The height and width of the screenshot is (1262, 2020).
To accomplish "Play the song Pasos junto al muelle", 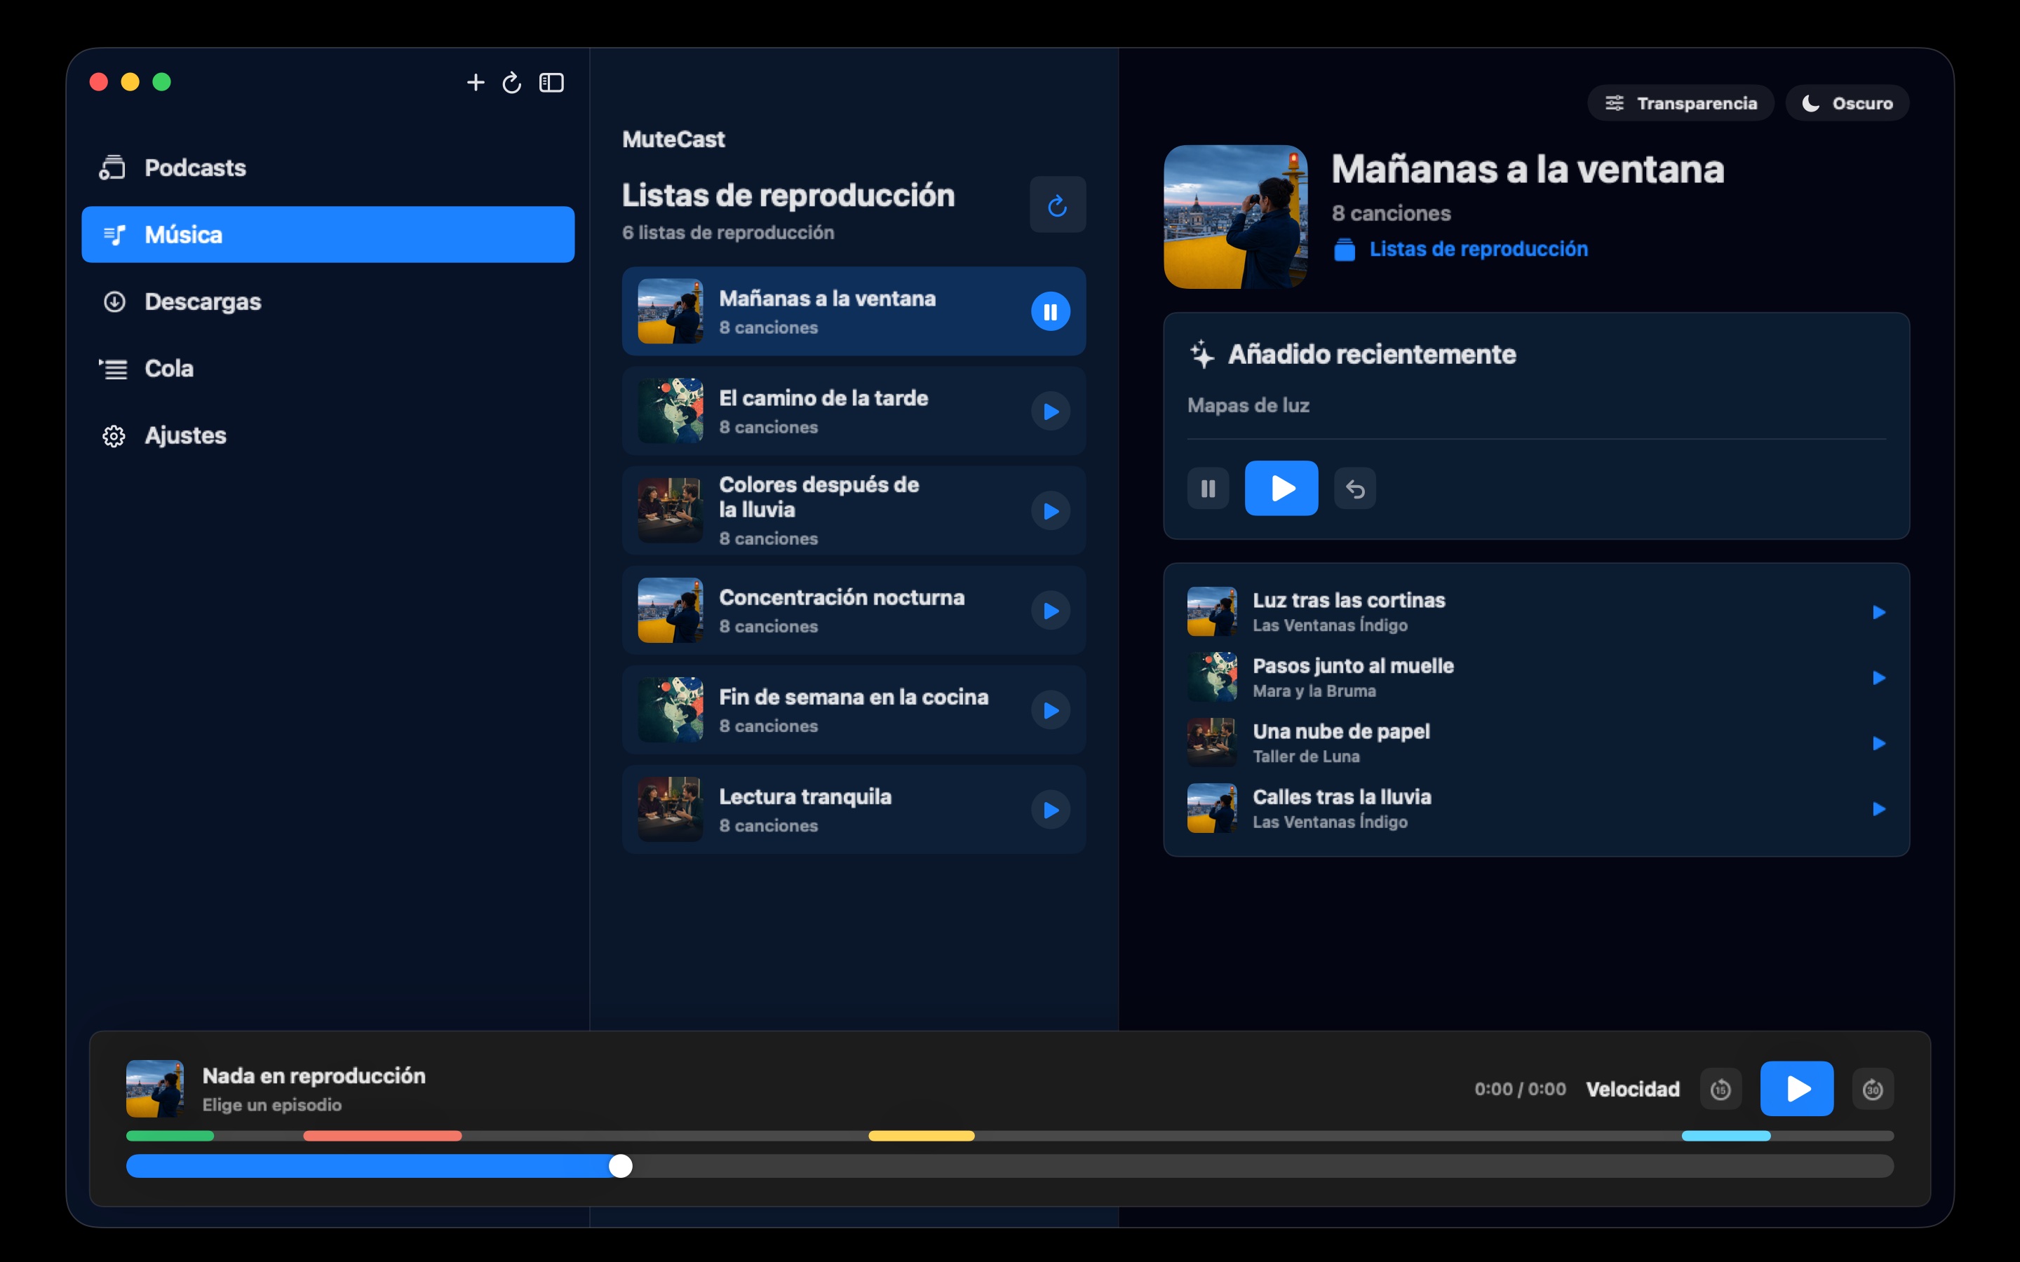I will tap(1878, 678).
